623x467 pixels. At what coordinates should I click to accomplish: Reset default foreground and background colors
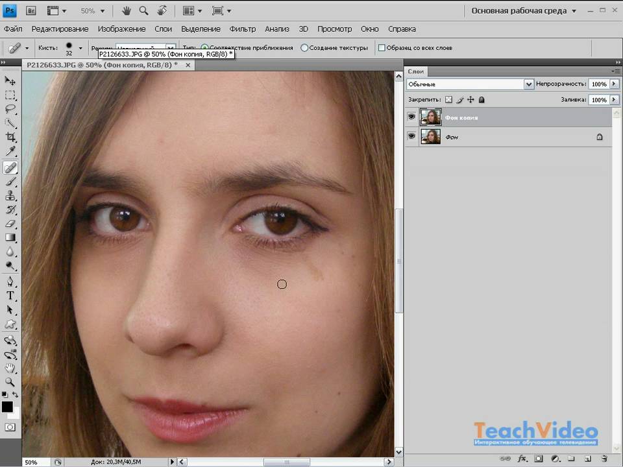pyautogui.click(x=5, y=394)
